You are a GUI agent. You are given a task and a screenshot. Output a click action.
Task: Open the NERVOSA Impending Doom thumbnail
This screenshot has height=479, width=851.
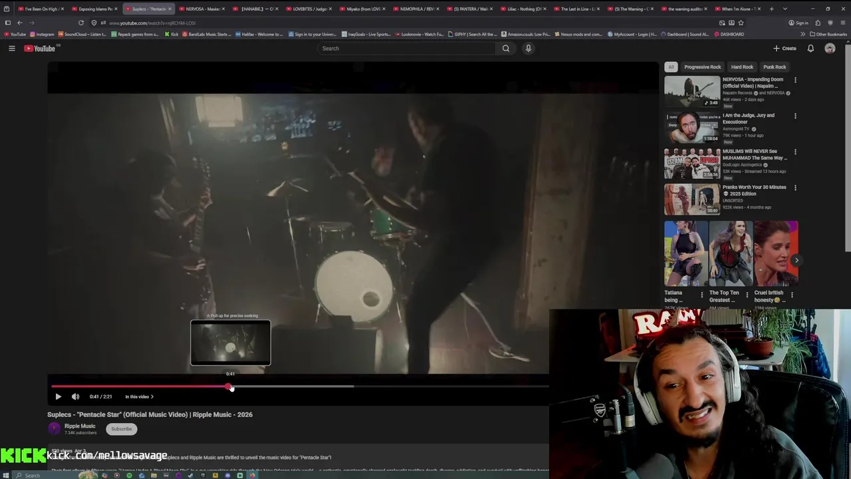[x=692, y=92]
